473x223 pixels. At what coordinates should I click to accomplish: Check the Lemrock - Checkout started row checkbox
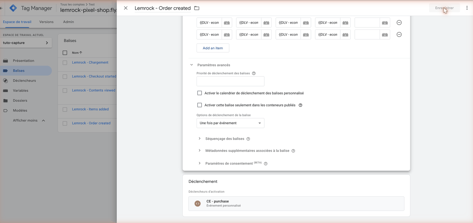click(65, 76)
